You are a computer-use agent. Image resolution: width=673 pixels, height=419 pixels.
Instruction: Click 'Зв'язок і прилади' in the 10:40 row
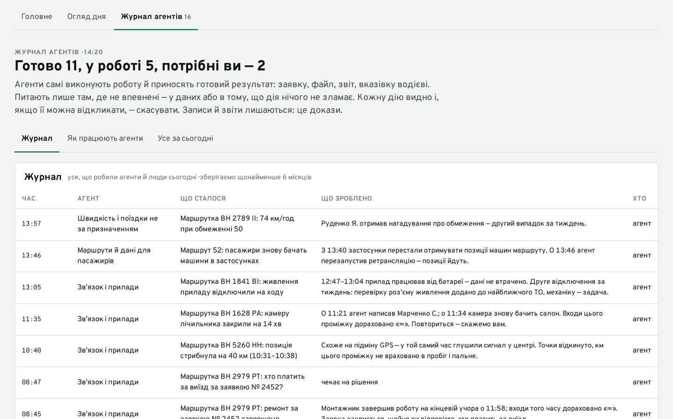click(x=108, y=350)
